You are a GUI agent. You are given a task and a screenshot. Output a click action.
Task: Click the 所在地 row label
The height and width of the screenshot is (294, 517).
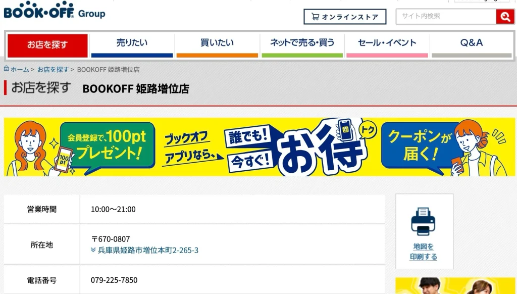click(42, 245)
